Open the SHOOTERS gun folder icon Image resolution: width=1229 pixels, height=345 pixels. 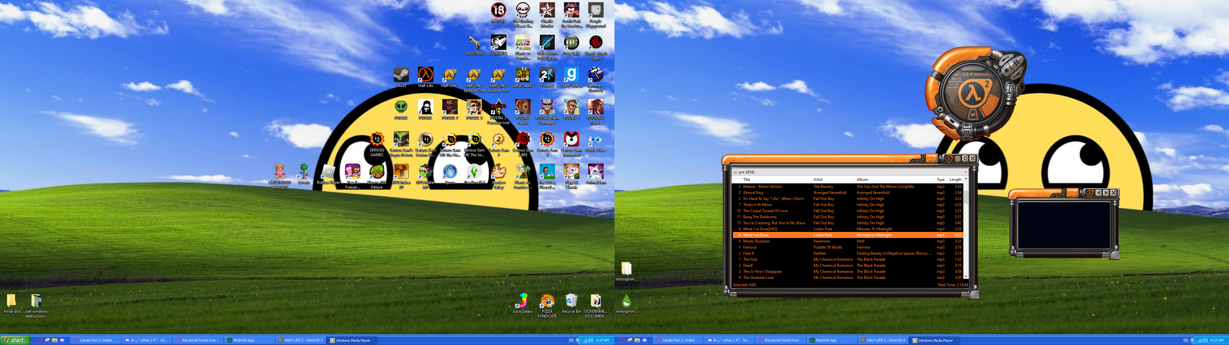(474, 45)
